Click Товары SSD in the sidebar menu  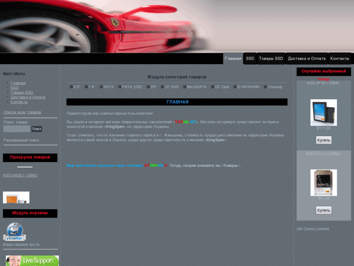click(22, 92)
